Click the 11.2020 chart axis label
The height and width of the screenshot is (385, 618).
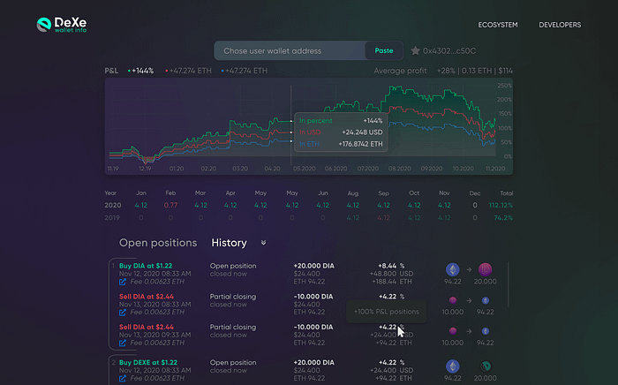[x=495, y=169]
